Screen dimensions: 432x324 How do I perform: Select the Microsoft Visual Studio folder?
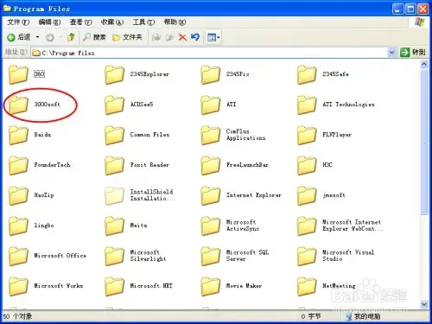tap(336, 256)
